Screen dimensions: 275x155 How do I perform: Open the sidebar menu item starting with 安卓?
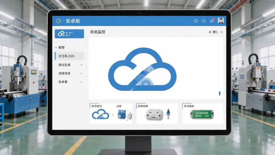pos(63,82)
